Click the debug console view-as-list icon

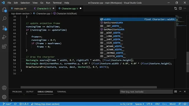176,92
